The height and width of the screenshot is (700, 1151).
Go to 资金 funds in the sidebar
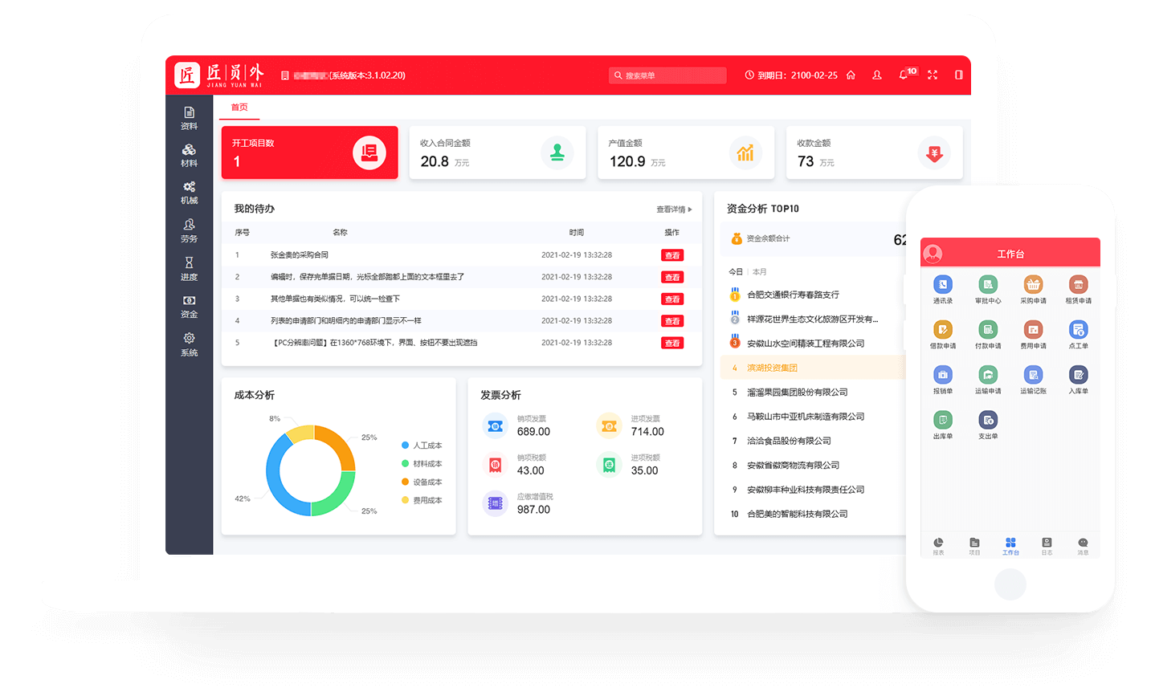pos(189,306)
